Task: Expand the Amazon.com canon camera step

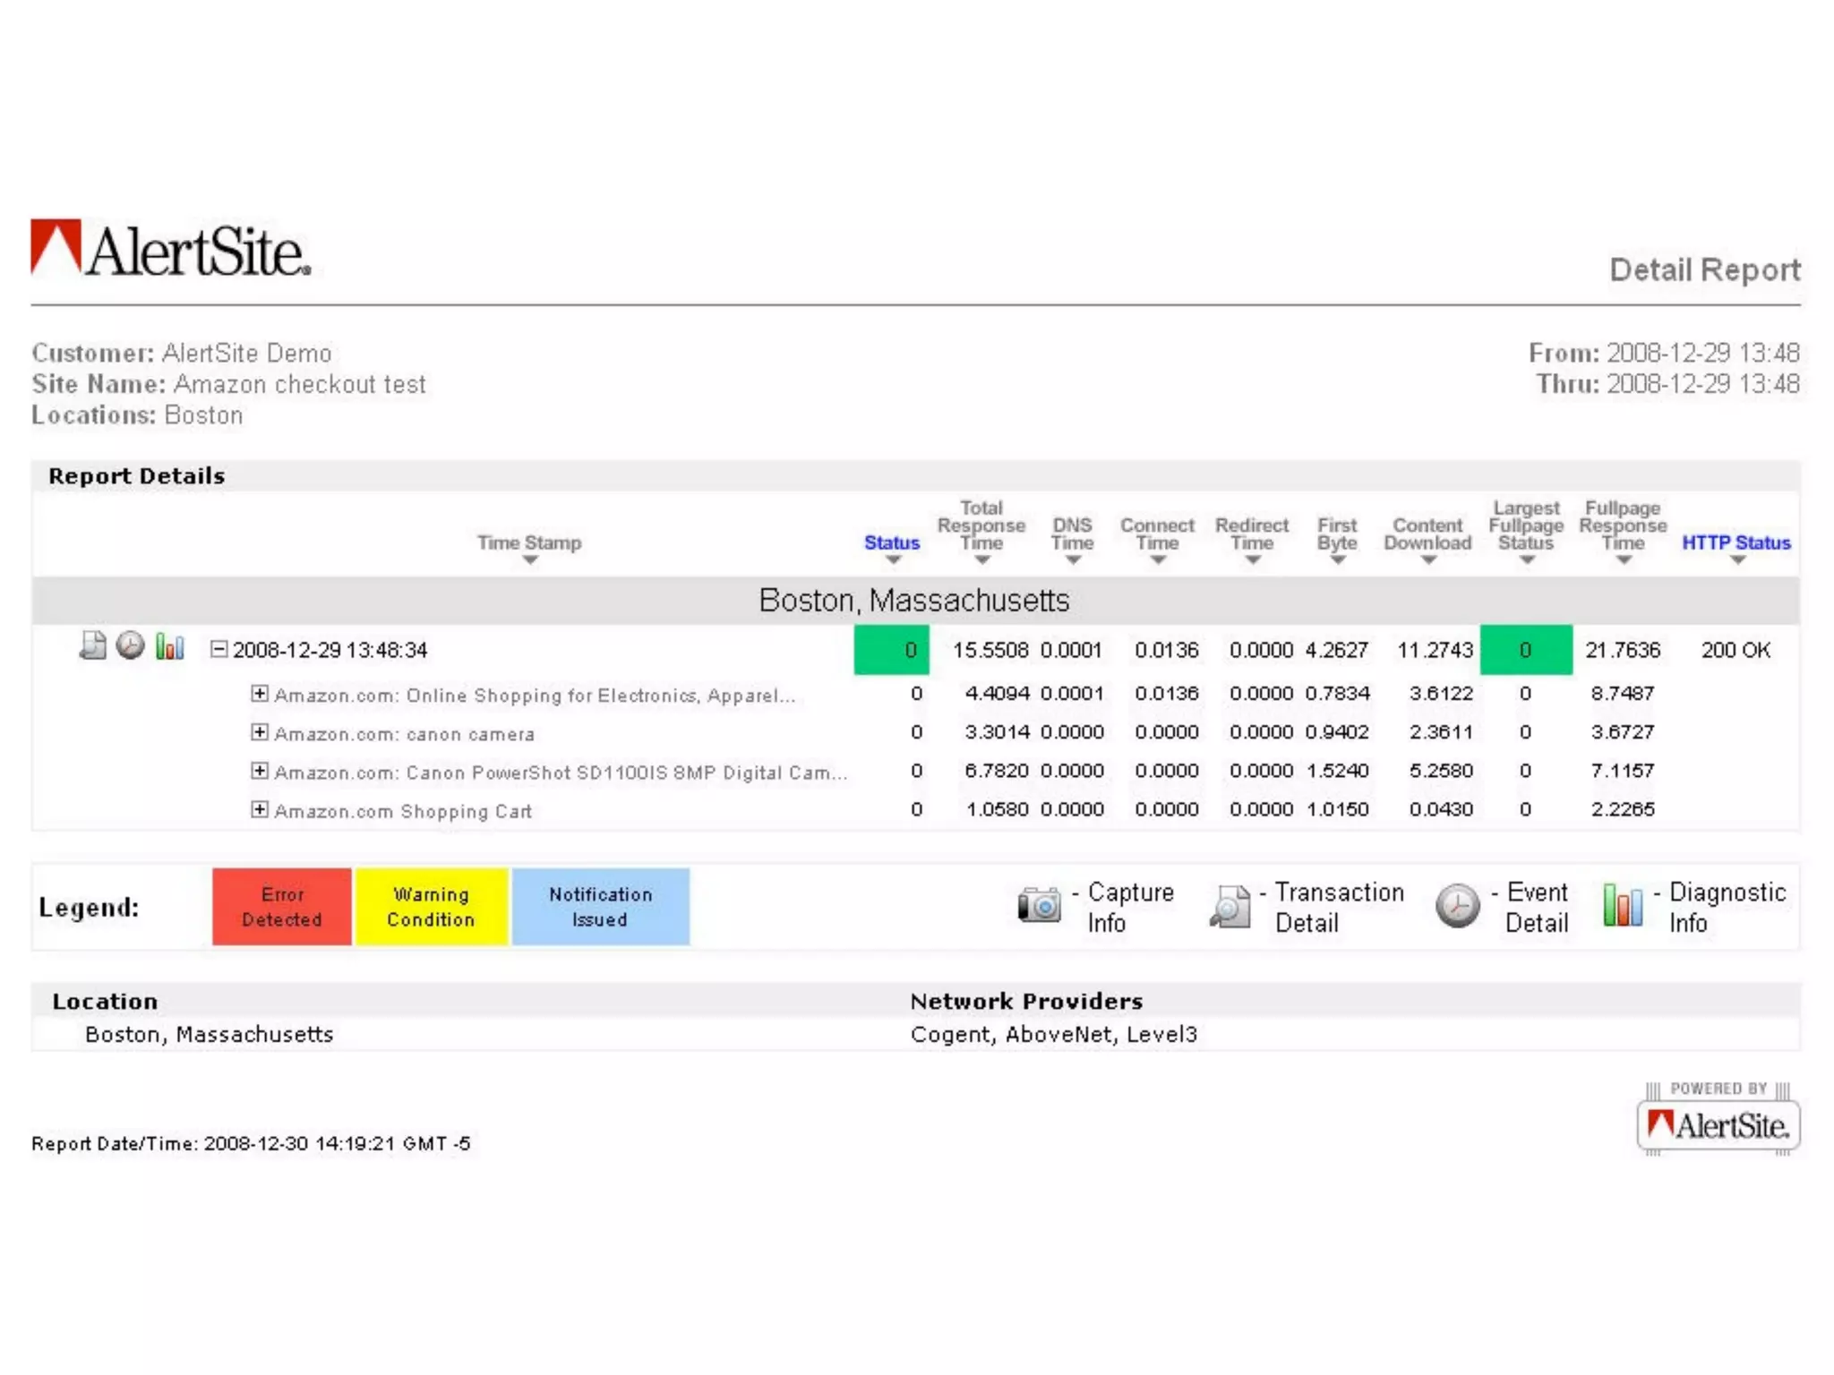Action: pos(259,732)
